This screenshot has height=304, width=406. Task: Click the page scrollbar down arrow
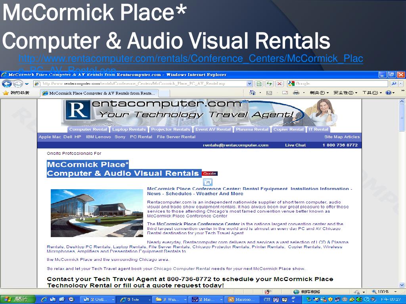pos(402,285)
